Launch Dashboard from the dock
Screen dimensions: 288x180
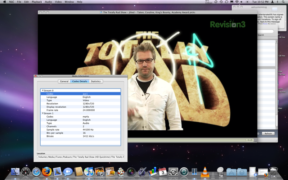(x=26, y=172)
